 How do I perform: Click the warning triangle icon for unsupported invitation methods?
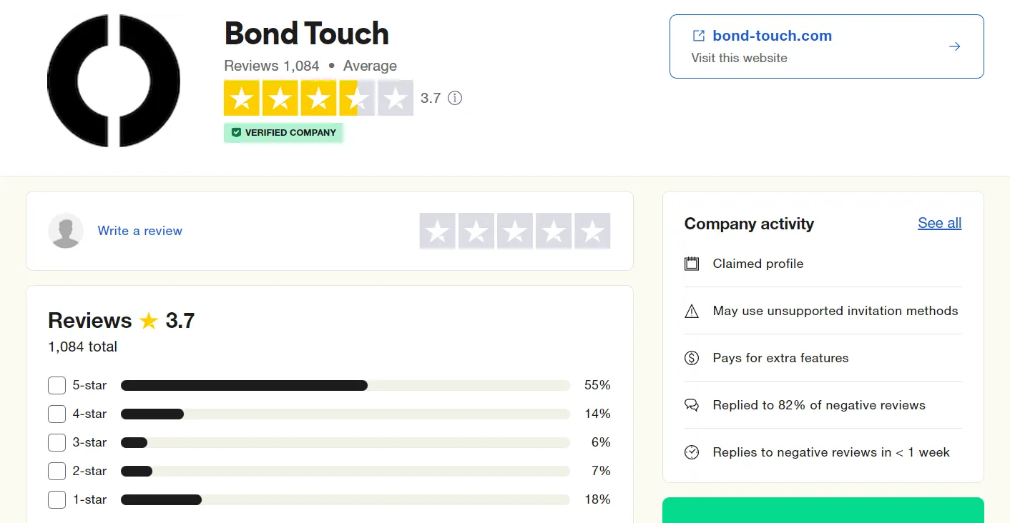pyautogui.click(x=691, y=310)
